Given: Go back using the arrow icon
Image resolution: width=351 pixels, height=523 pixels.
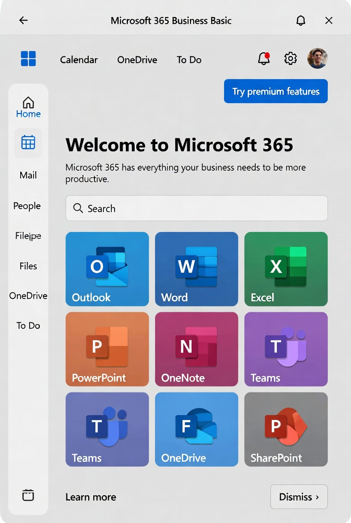Looking at the screenshot, I should tap(23, 20).
